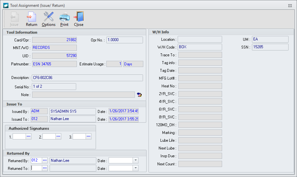Screen dimensions: 297x177
Task: Click the Lube Life field
Action: 200,140
